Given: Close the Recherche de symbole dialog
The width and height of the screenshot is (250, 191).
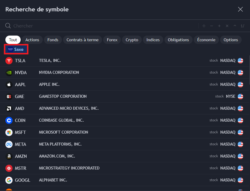Looking at the screenshot, I should click(x=240, y=9).
